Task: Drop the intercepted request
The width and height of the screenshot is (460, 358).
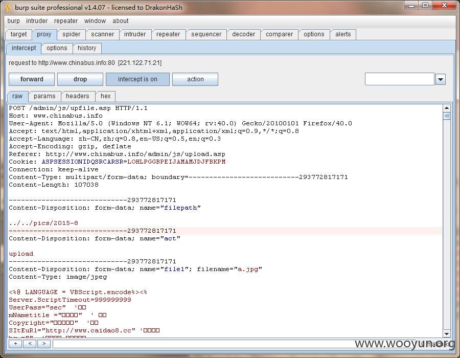Action: click(80, 79)
